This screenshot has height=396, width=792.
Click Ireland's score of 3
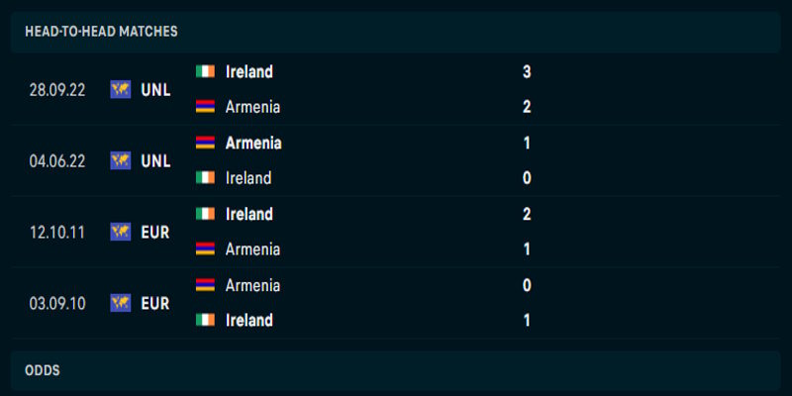point(527,71)
